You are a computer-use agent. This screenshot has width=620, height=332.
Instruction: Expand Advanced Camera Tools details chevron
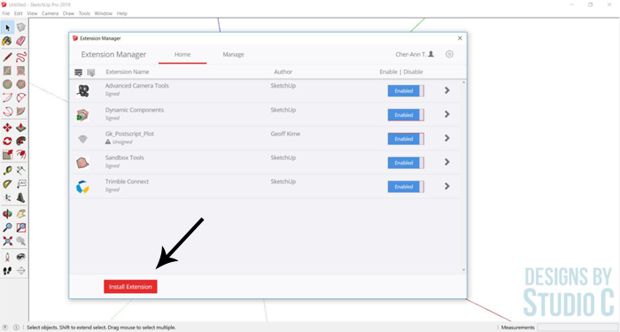pyautogui.click(x=446, y=90)
